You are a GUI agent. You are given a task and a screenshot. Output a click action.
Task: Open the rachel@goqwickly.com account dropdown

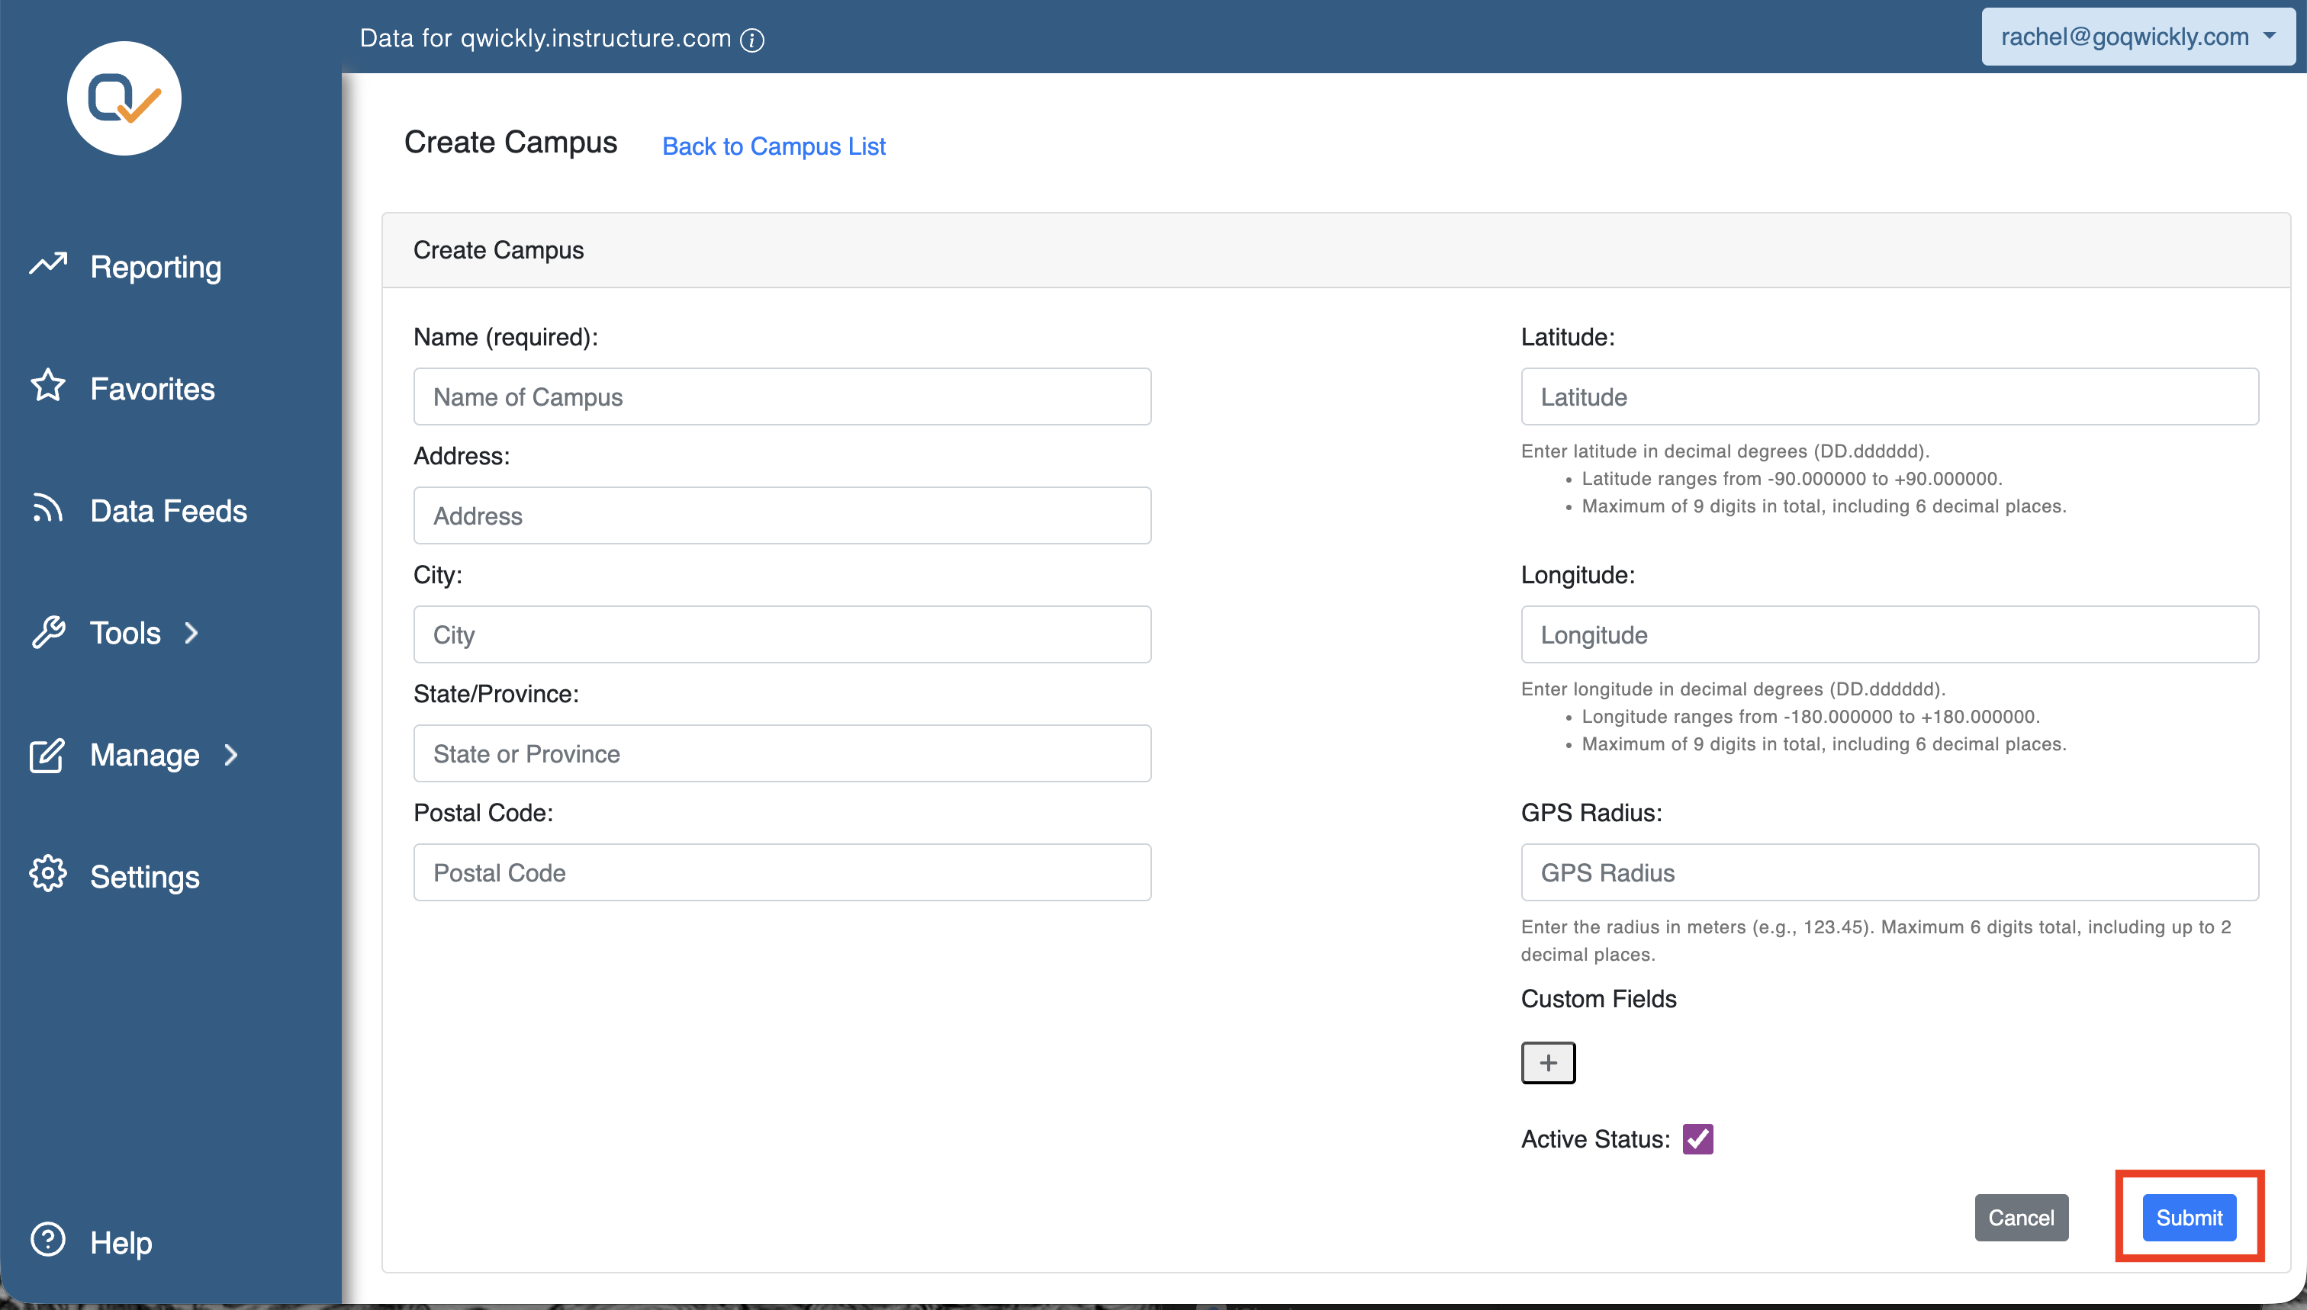pyautogui.click(x=2138, y=37)
